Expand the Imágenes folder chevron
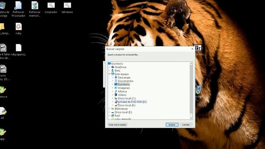This screenshot has height=149, width=265. pos(113,88)
